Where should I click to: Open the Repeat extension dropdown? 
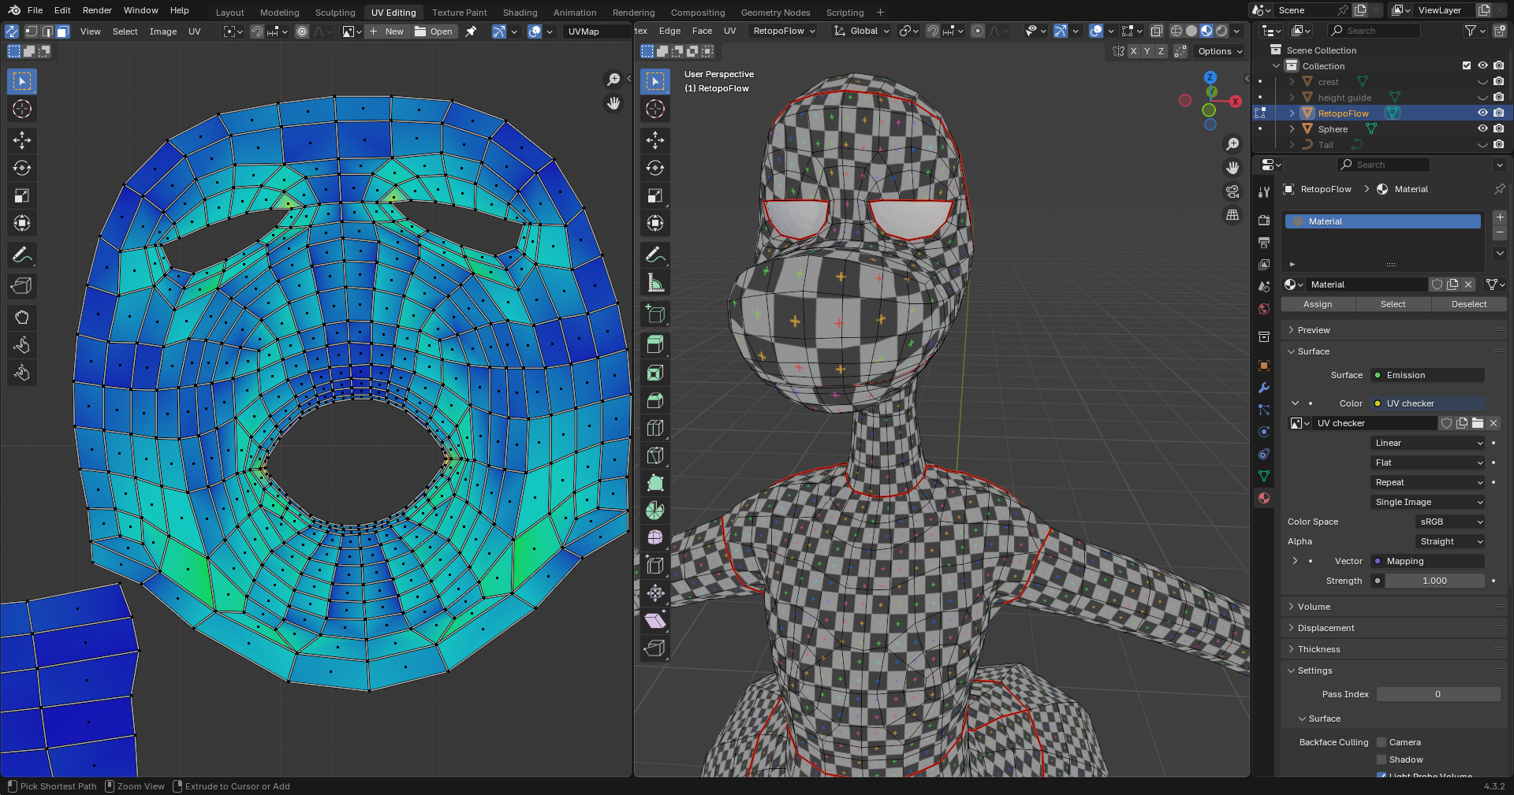[x=1428, y=482]
